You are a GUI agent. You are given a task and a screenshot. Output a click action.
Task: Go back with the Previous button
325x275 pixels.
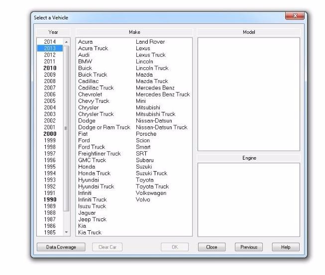pos(249,247)
